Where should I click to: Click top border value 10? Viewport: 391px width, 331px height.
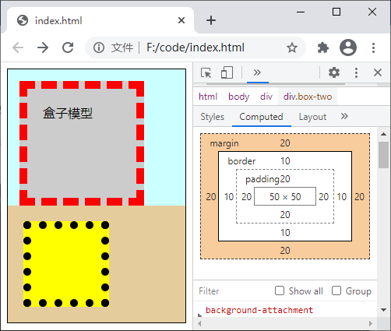tap(285, 161)
